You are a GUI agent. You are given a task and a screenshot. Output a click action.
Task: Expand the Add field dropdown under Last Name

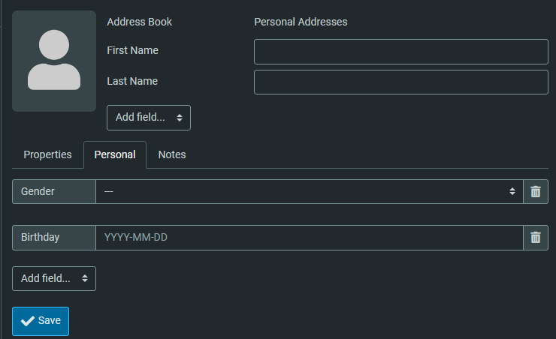149,118
